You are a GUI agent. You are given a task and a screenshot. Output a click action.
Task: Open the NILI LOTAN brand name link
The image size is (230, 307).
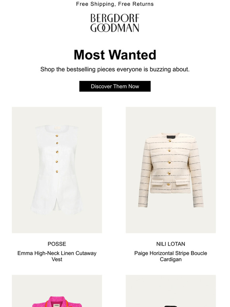pos(171,244)
